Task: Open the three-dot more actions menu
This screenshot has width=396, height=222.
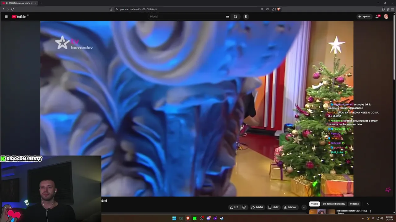Action: (304, 207)
